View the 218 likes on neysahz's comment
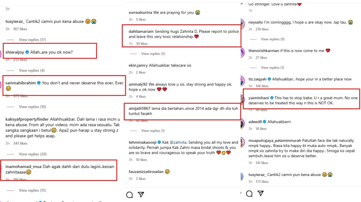 (262, 29)
